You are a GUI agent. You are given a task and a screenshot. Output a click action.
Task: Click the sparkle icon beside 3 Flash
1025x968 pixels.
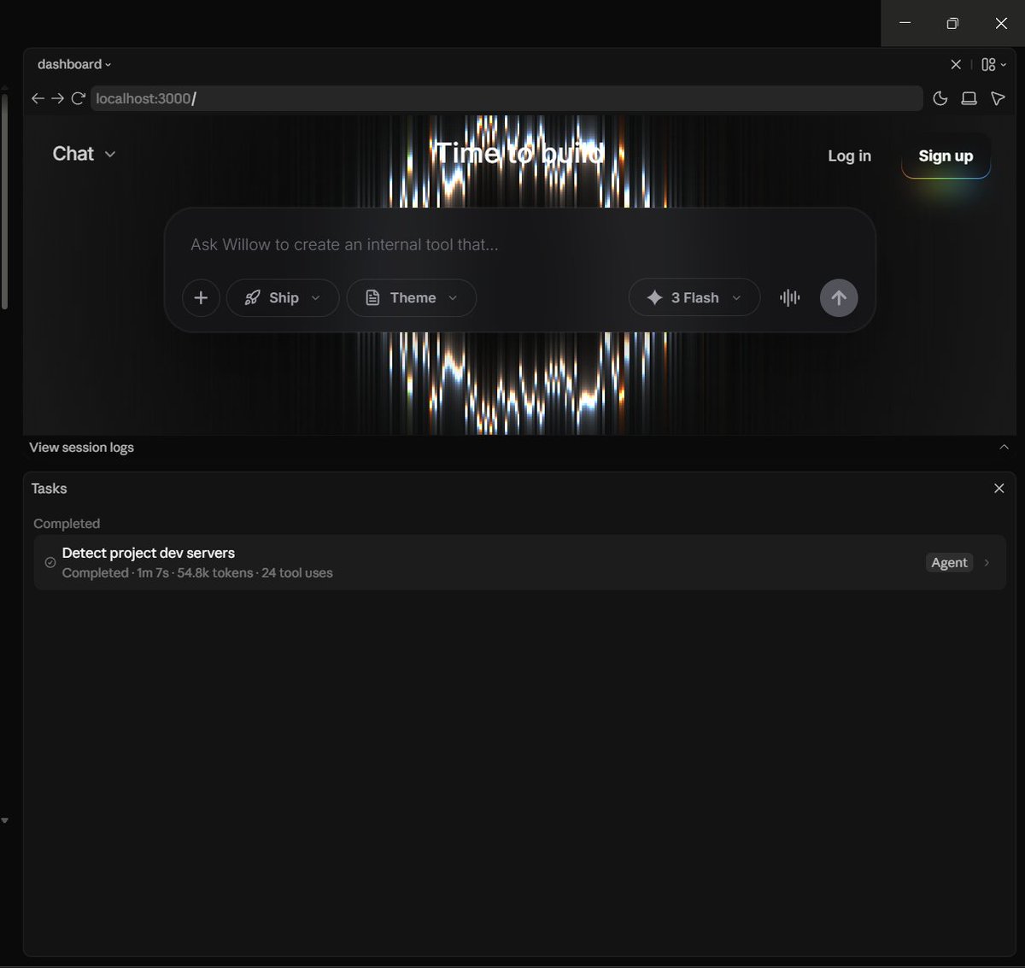click(653, 297)
